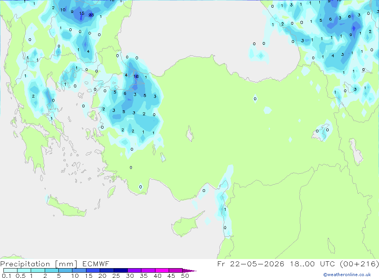379x278 pixels.
Task: Click the date Fr 22-05-2026
Action: pos(251,264)
